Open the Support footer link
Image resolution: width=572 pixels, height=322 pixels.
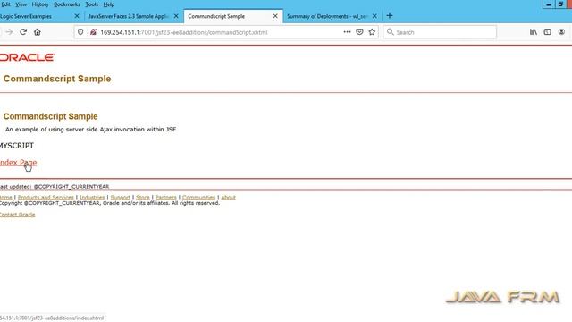[x=120, y=197]
